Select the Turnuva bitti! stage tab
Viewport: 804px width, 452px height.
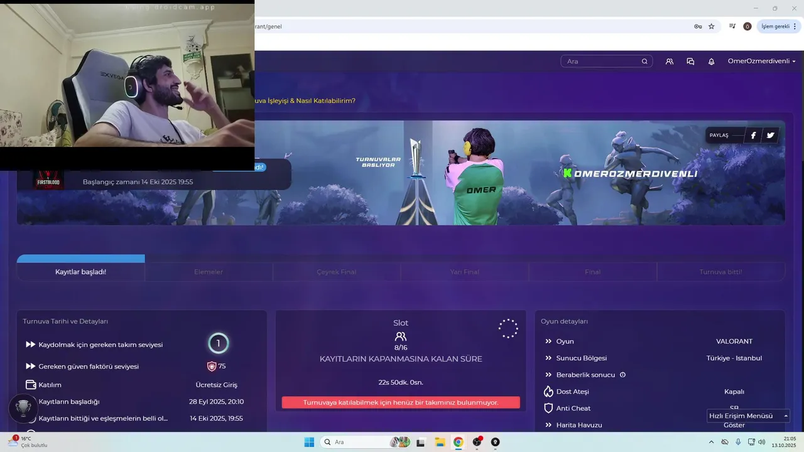point(721,272)
